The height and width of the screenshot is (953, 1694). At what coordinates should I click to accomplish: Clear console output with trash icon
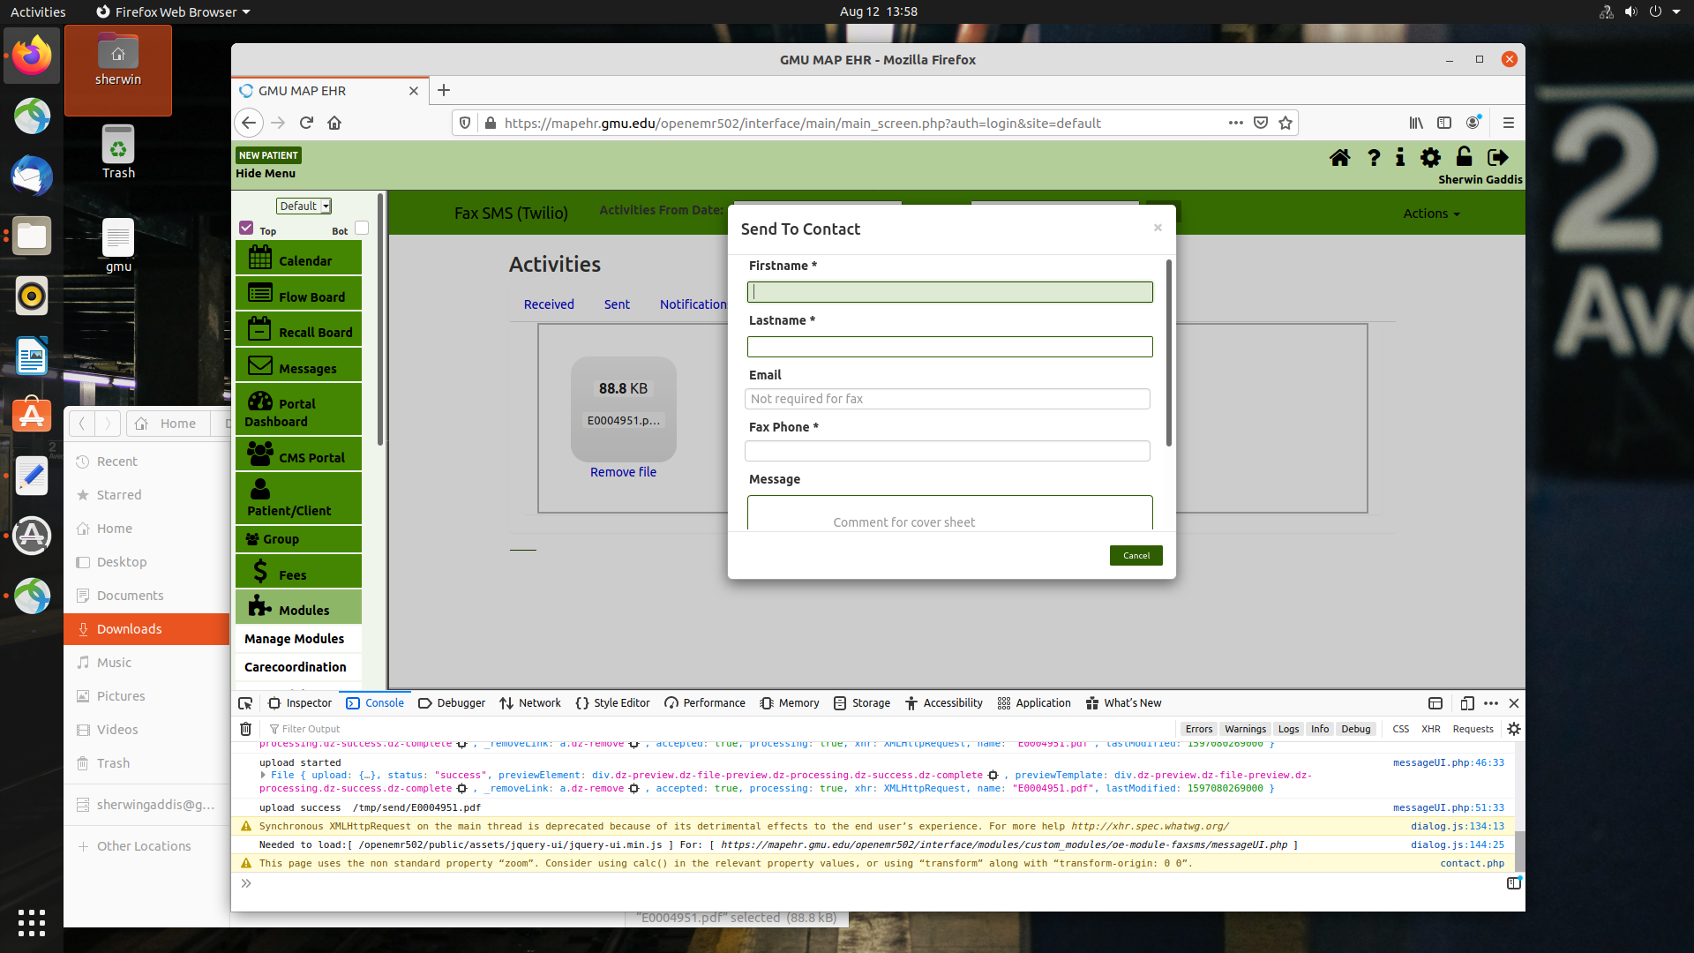[246, 729]
